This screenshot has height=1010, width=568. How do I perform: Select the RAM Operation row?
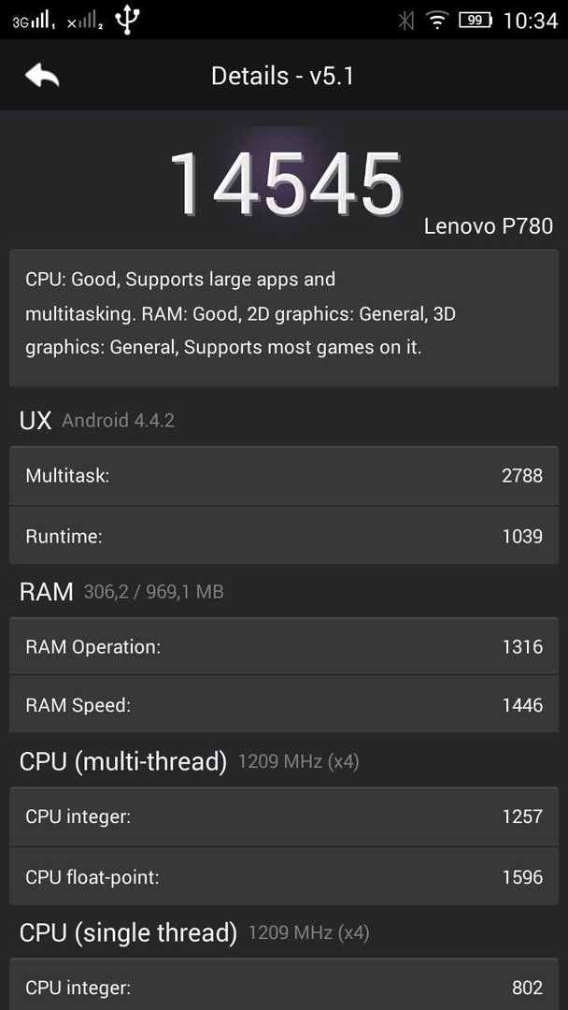click(284, 646)
